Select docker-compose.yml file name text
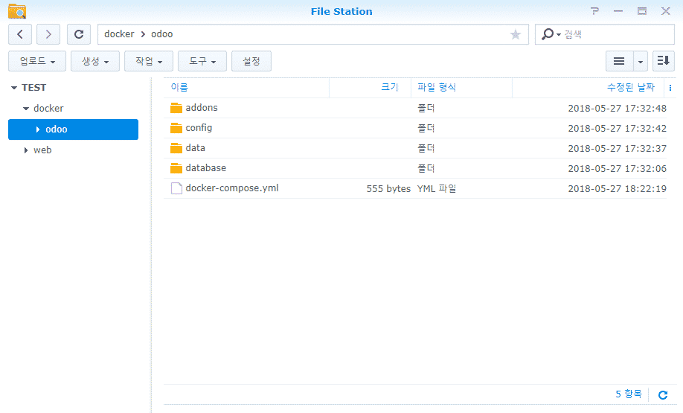Screen dimensions: 683x413 (232, 188)
